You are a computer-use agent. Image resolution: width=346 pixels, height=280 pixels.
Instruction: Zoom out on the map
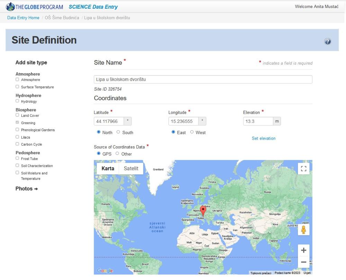point(303,262)
